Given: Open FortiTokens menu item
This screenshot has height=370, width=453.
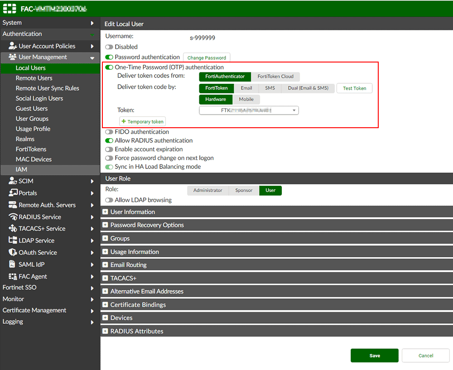Looking at the screenshot, I should [x=50, y=149].
